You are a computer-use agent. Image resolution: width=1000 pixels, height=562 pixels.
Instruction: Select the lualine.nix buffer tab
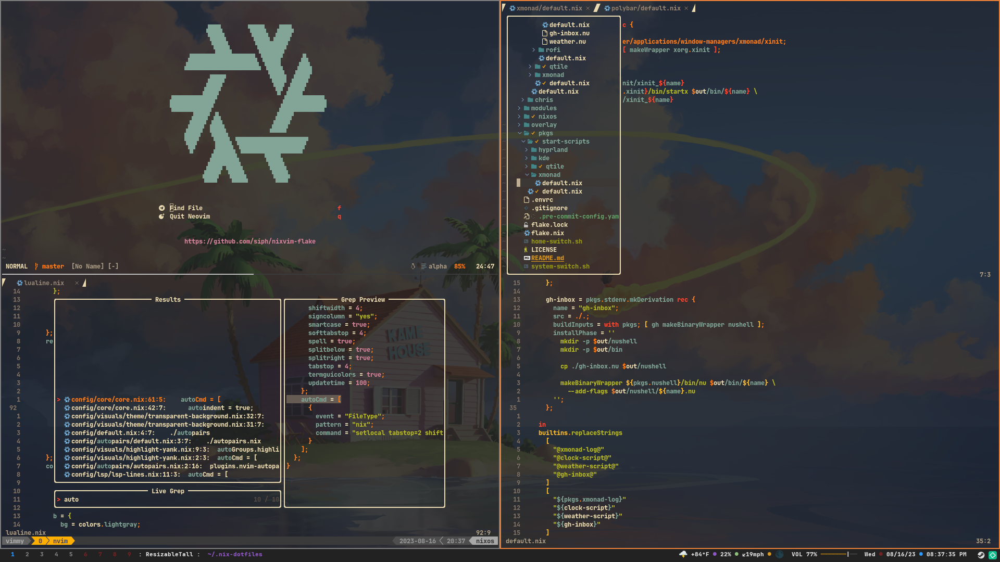44,283
